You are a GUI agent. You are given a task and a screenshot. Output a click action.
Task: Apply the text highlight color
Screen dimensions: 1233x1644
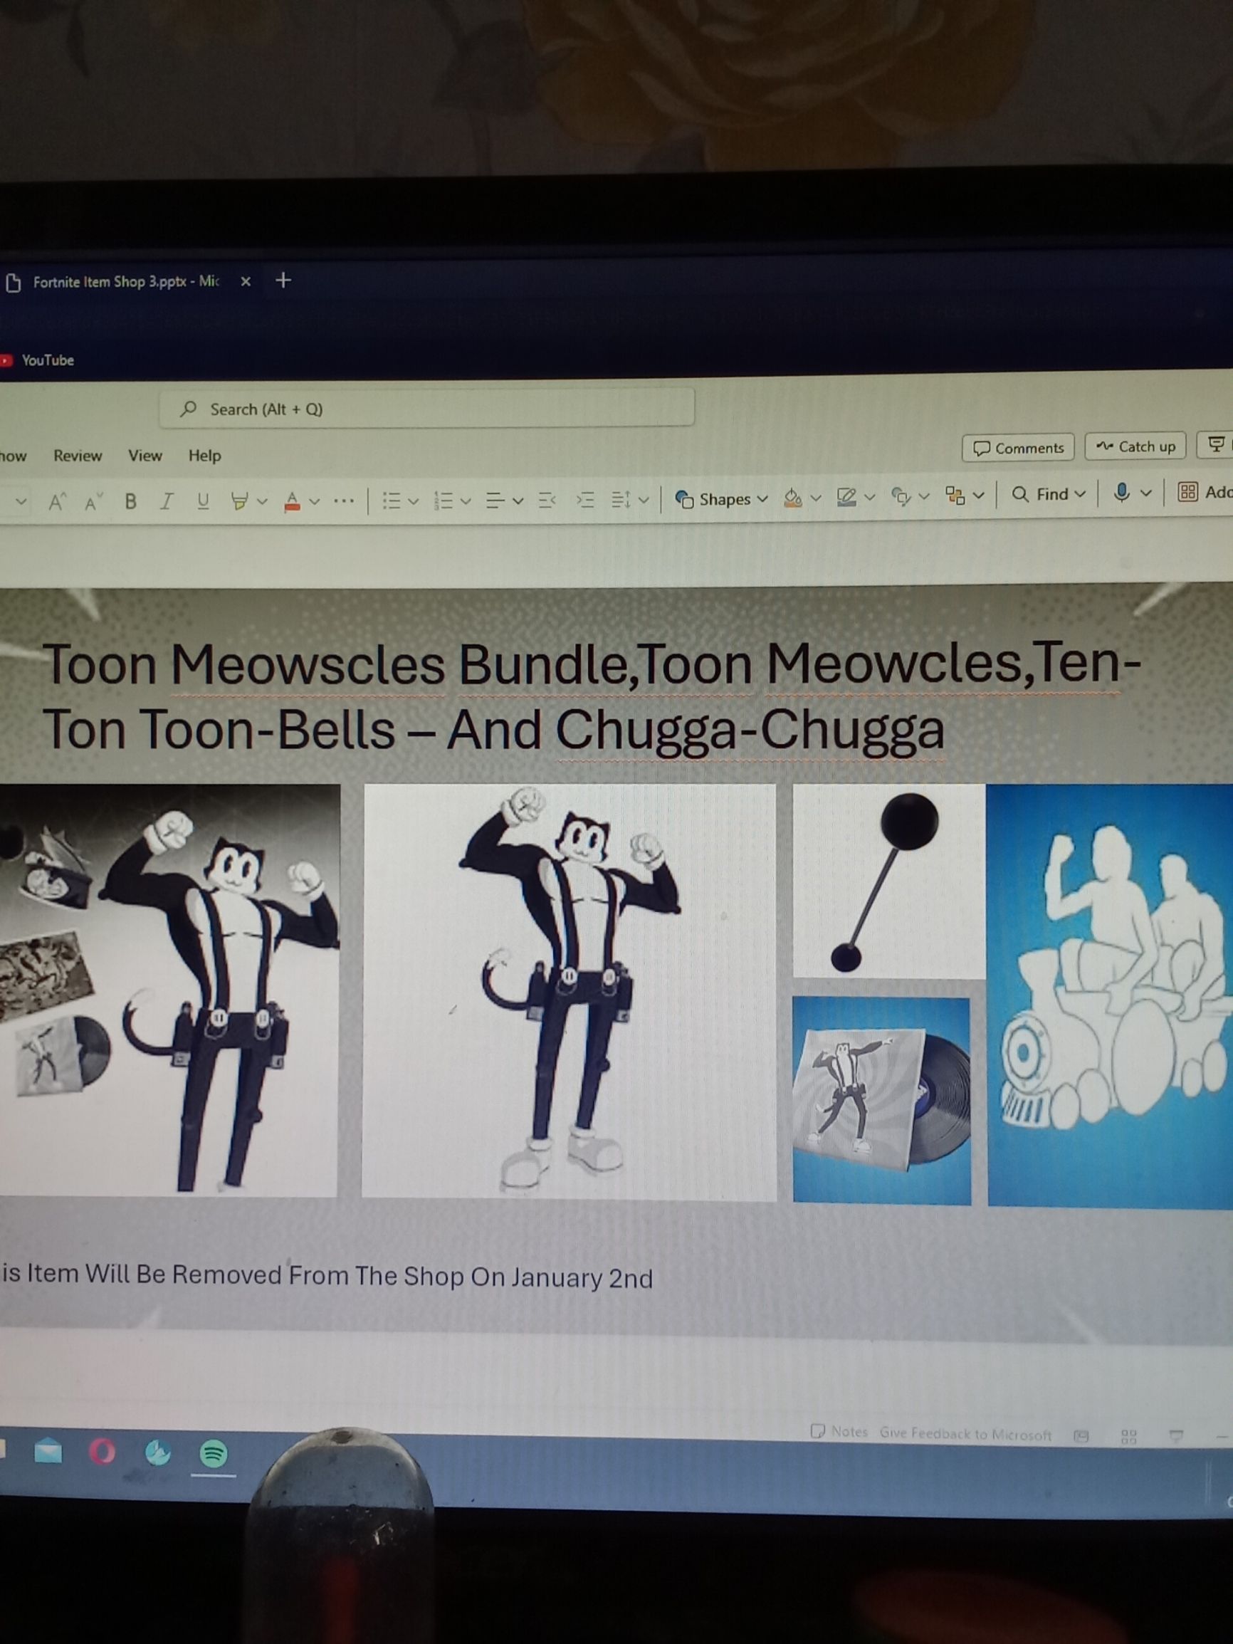[238, 502]
